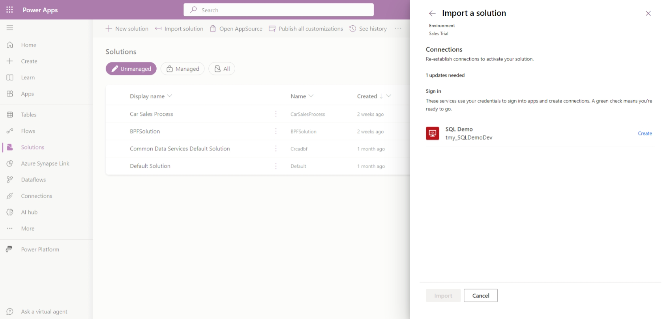
Task: Click the New solution plus icon
Action: (109, 28)
